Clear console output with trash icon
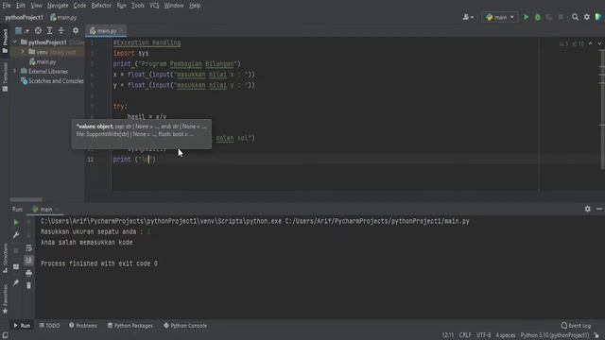605x340 pixels. [29, 285]
